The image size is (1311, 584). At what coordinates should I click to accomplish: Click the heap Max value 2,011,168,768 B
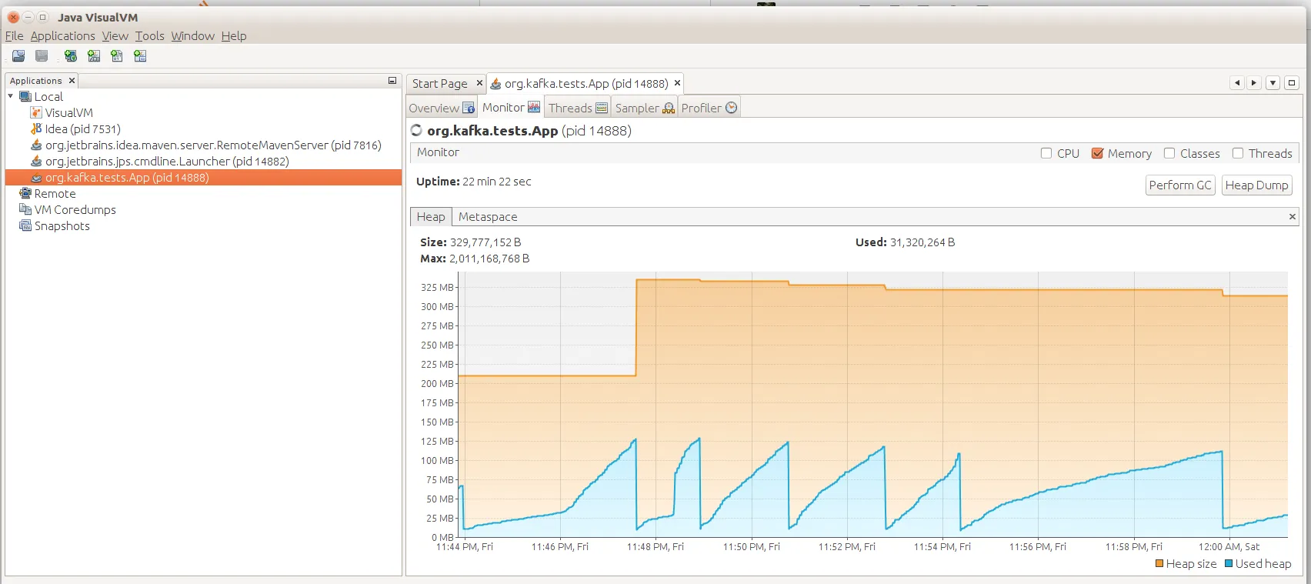point(489,259)
